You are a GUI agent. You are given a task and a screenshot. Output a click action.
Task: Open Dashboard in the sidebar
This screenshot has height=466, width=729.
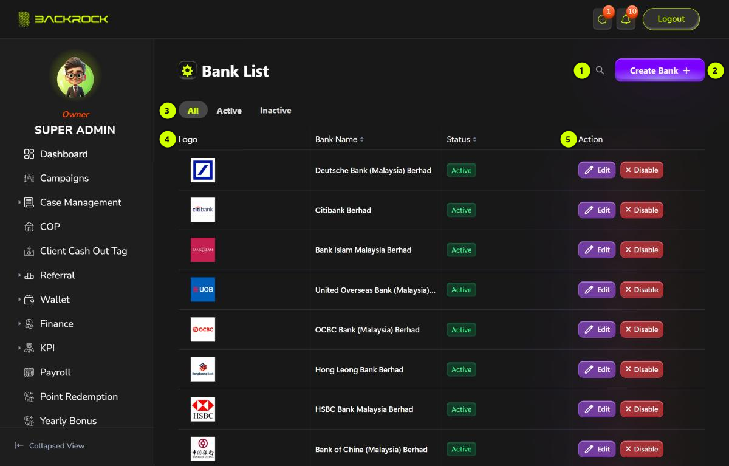tap(56, 154)
